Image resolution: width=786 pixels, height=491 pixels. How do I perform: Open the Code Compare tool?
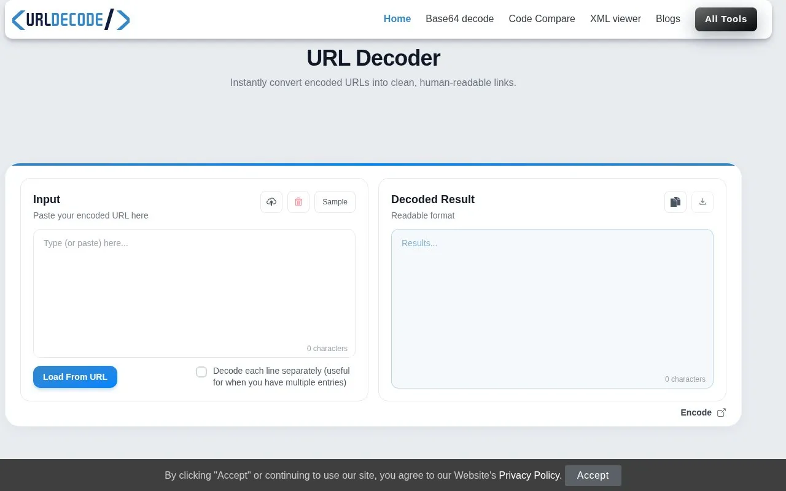(542, 19)
